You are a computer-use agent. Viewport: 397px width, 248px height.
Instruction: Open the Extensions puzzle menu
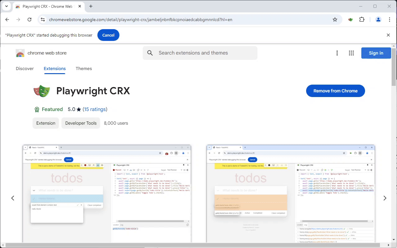[362, 20]
